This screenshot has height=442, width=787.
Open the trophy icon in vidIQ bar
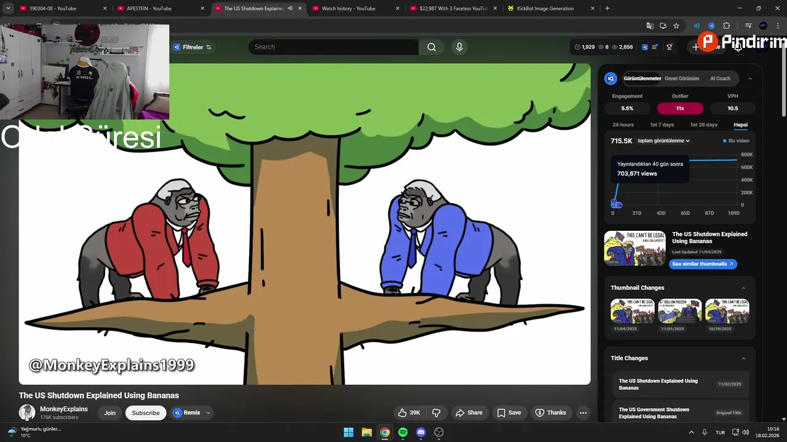[x=670, y=47]
